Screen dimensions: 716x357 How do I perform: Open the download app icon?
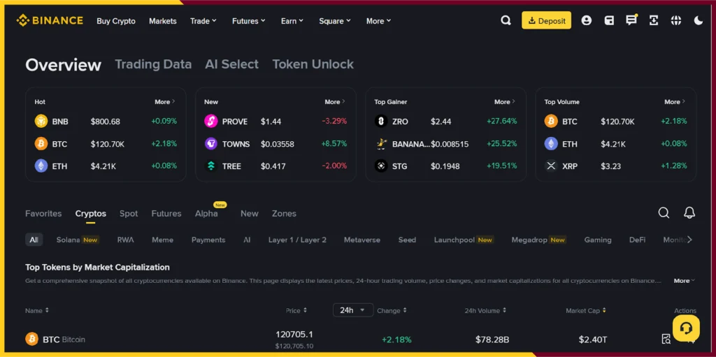pos(654,20)
